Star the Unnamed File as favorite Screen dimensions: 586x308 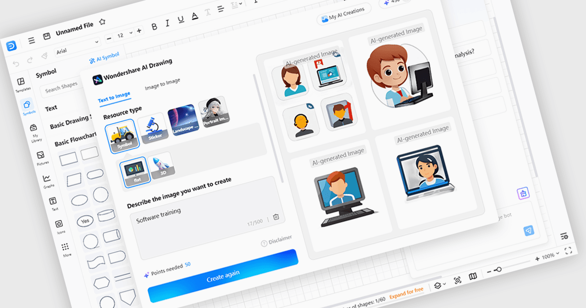coord(102,22)
